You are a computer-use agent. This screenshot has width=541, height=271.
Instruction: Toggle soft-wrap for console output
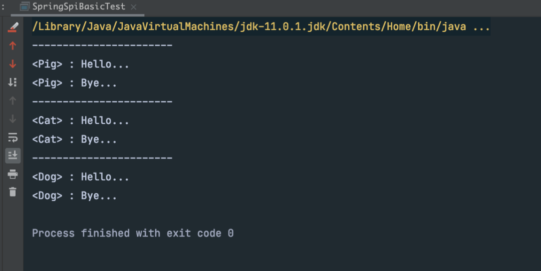pos(13,137)
